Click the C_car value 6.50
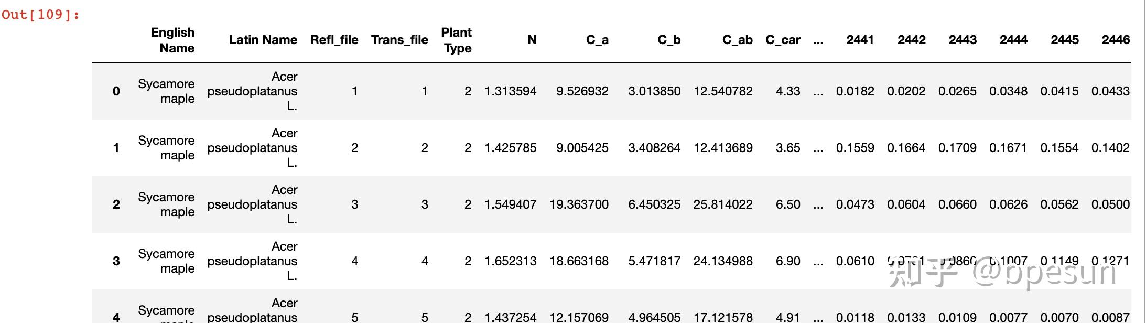The width and height of the screenshot is (1146, 323). [x=788, y=204]
